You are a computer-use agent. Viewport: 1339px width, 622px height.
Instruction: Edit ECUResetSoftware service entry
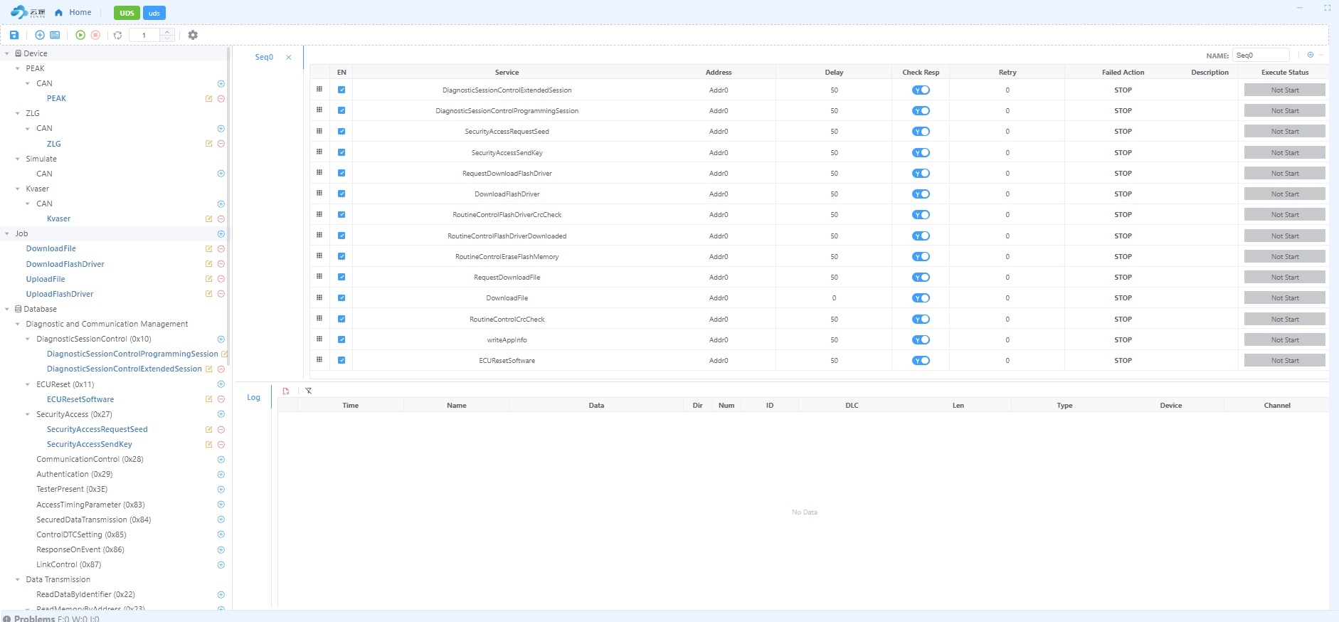point(209,399)
